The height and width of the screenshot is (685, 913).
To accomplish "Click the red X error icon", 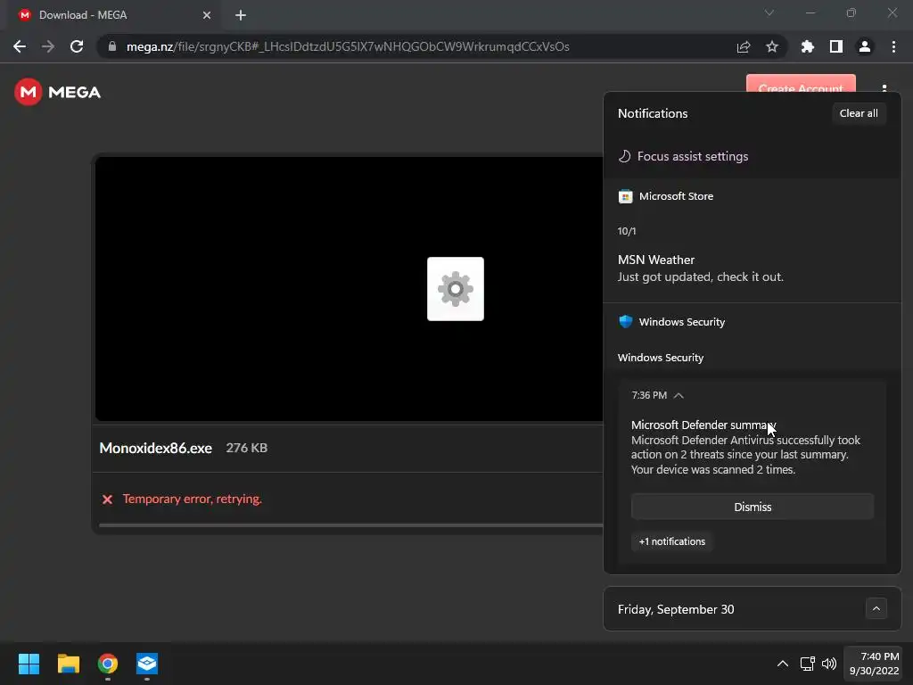I will pos(107,499).
